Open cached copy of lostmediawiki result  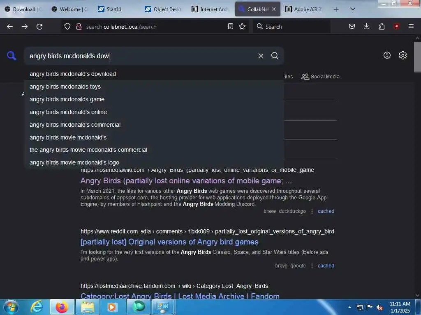tap(326, 211)
